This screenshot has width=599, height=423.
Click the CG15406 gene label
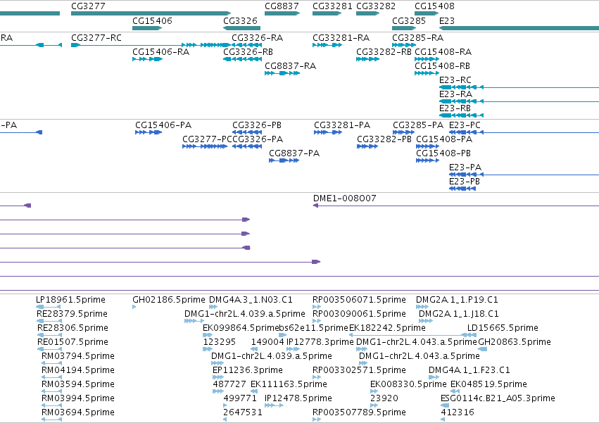pyautogui.click(x=152, y=20)
